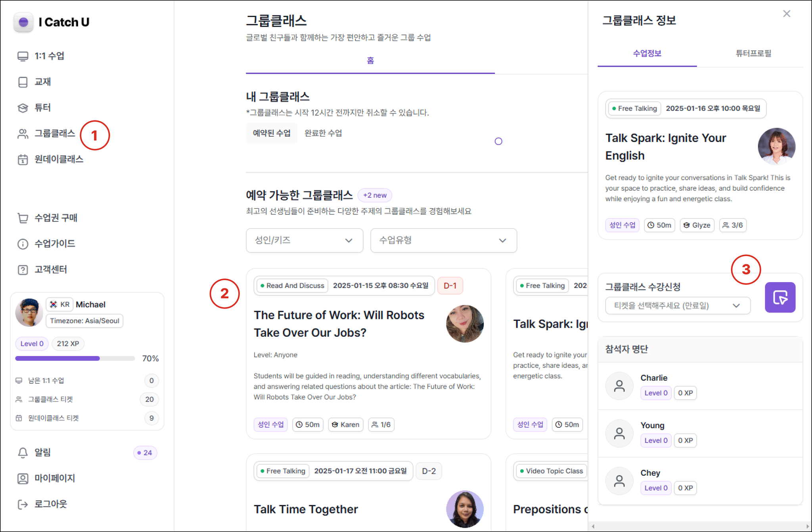Open the 튜터 graduation cap menu
The width and height of the screenshot is (812, 532).
pyautogui.click(x=23, y=108)
